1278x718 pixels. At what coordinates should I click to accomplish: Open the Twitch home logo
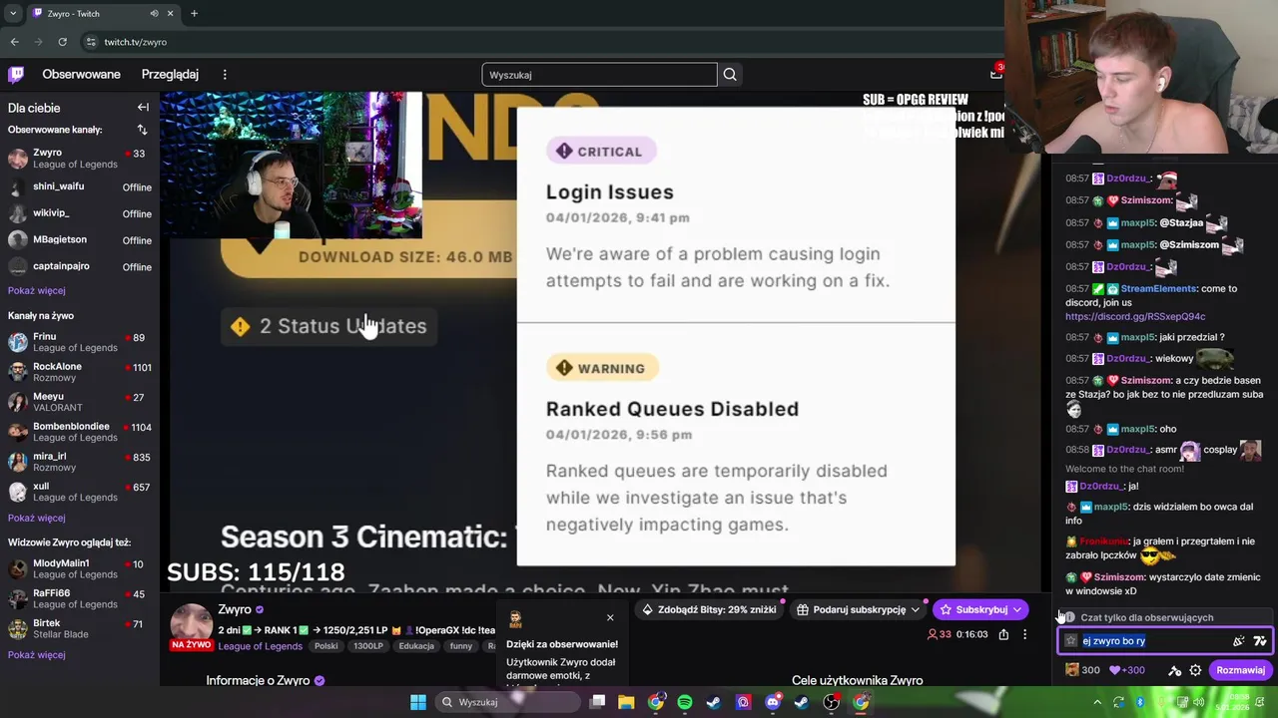tap(16, 74)
